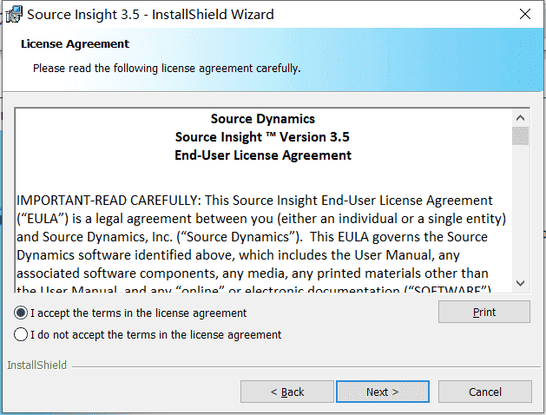This screenshot has width=546, height=415.
Task: Click the 'I do not accept the terms' label text
Action: pos(156,334)
